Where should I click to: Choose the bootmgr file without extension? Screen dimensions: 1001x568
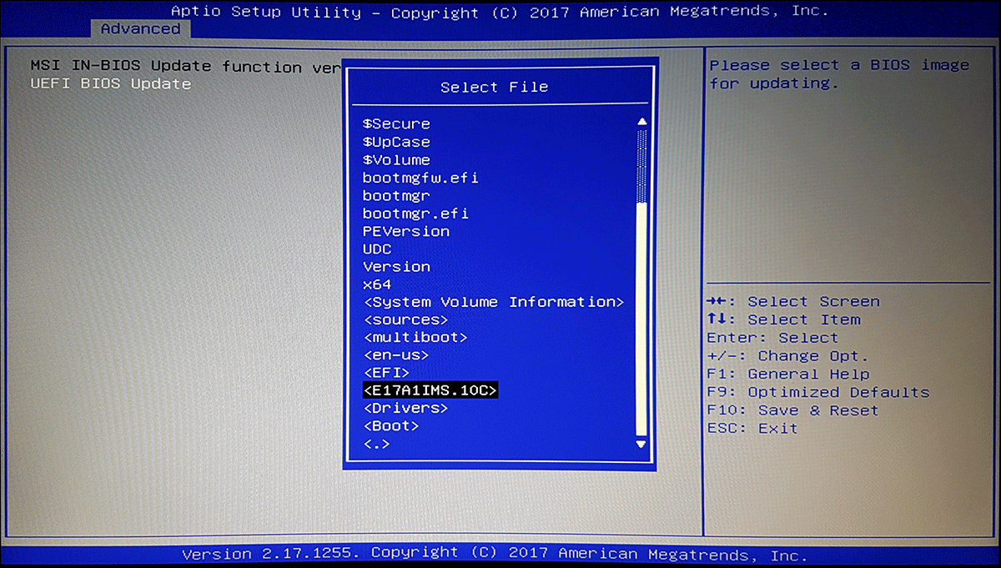tap(396, 195)
